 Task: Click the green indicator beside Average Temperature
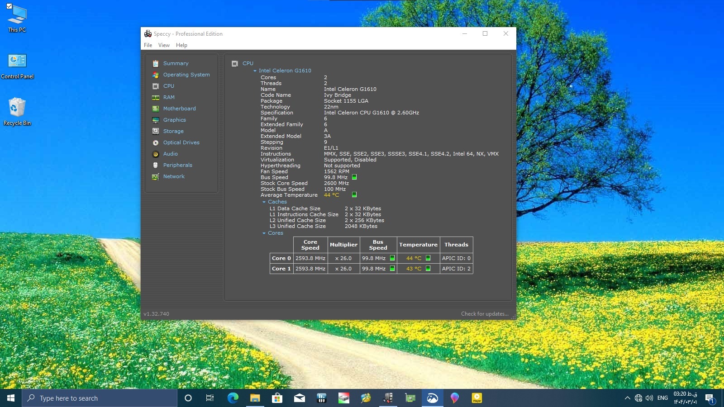tap(354, 195)
